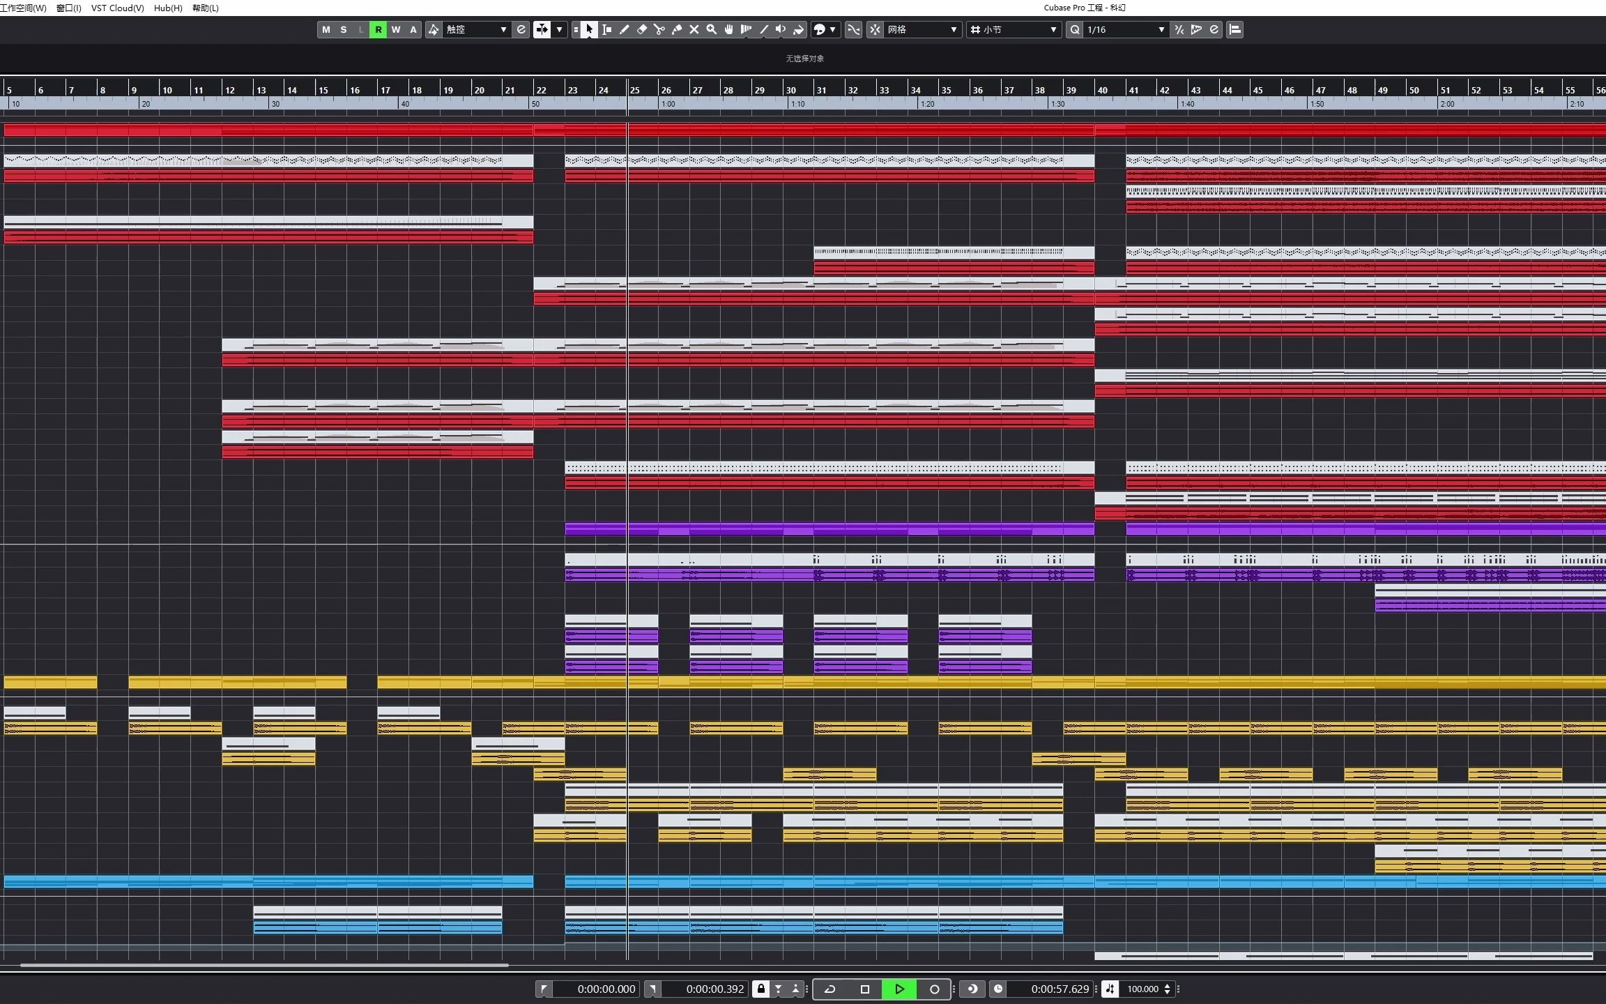Open the color selection menu arrow
1606x1004 pixels.
tap(833, 29)
